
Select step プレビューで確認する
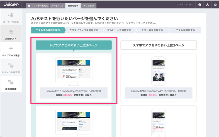[119, 30]
